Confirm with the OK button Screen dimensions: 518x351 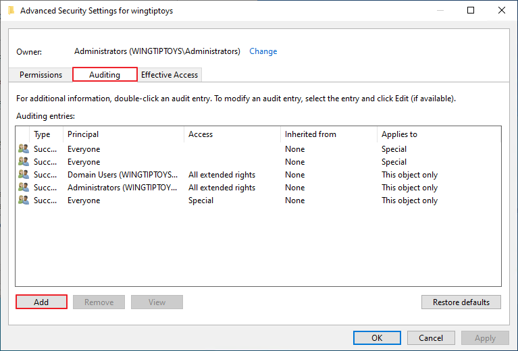click(x=377, y=337)
